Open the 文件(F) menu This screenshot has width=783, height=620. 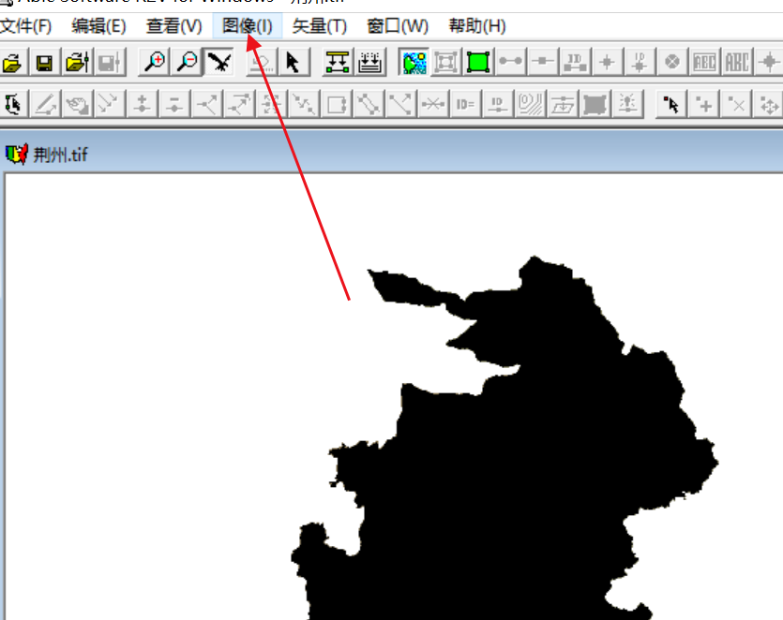click(25, 26)
